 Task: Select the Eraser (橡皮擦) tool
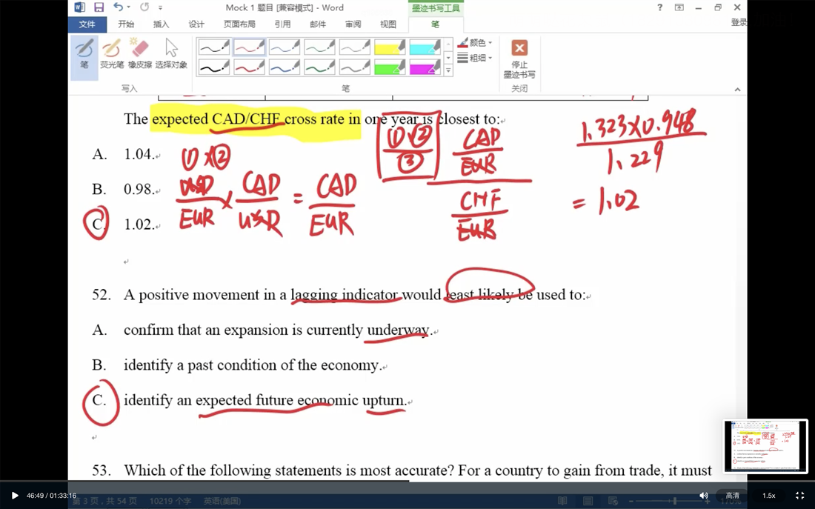pos(140,53)
